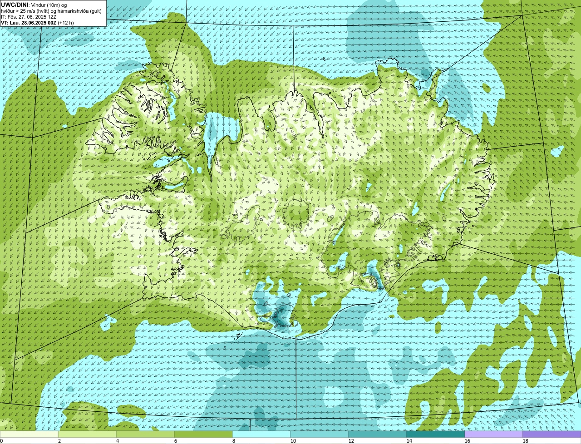Pick the 10–12 m/s turquoise legend swatch
Viewport: 581px width, 444px height.
tap(320, 434)
